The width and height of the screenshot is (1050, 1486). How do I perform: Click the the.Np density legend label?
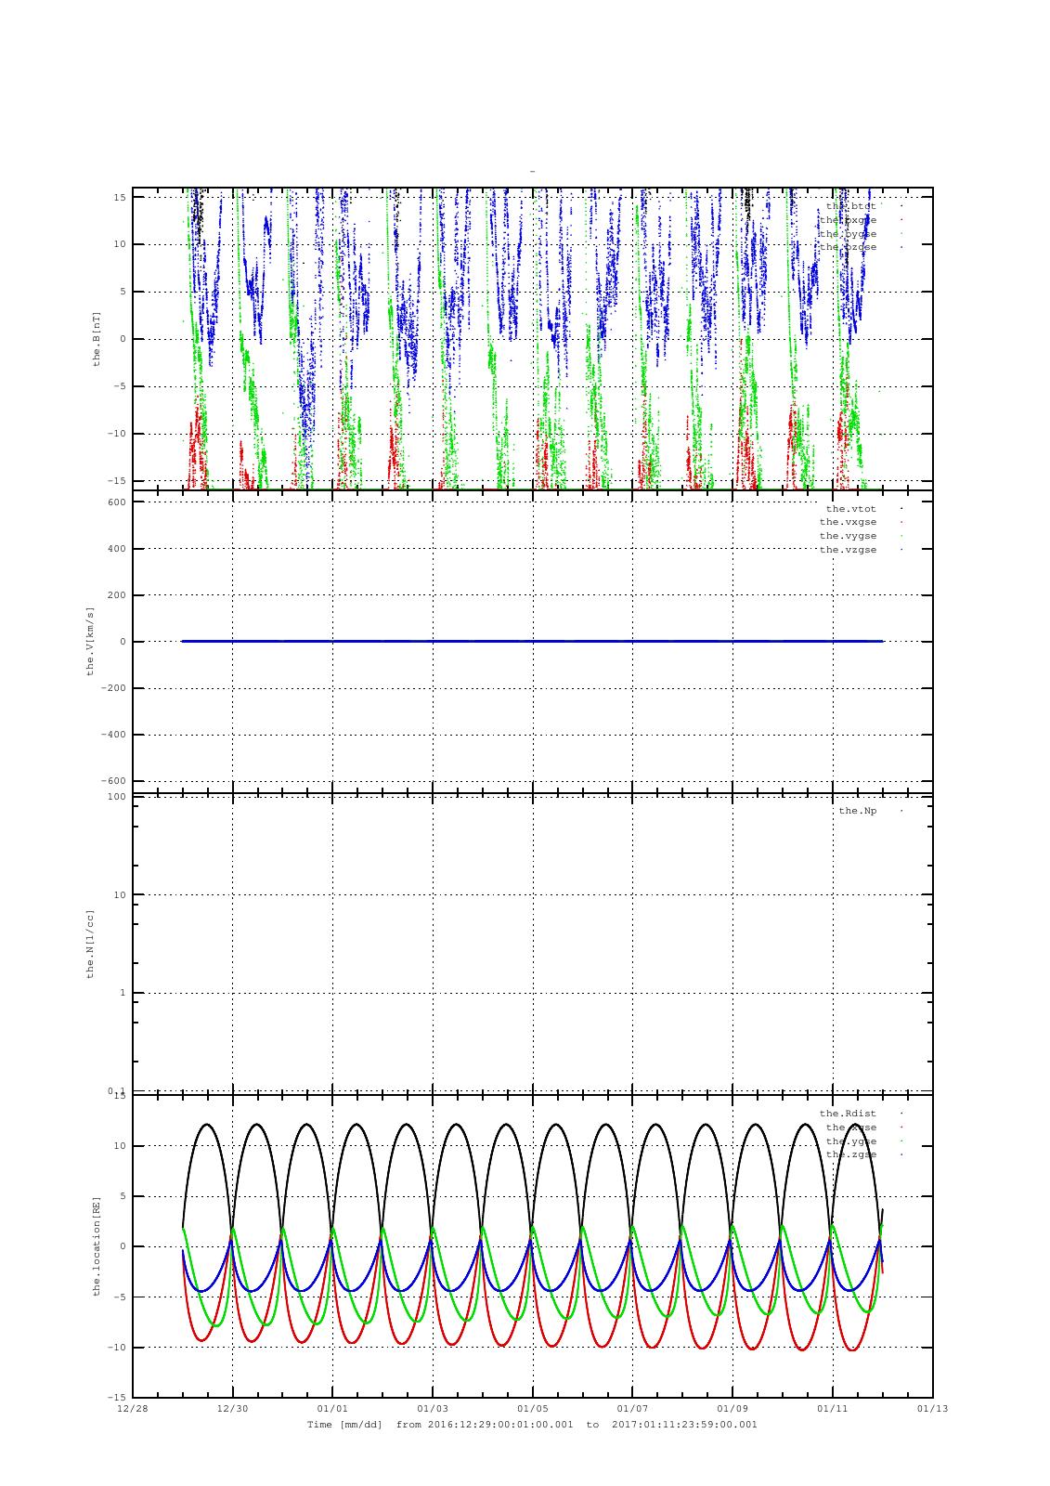858,811
